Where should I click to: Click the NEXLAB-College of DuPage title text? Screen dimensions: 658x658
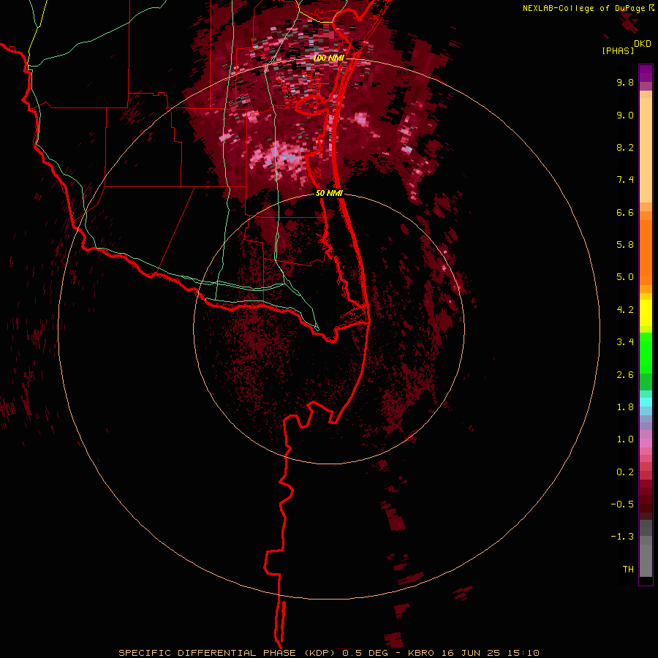pyautogui.click(x=584, y=8)
